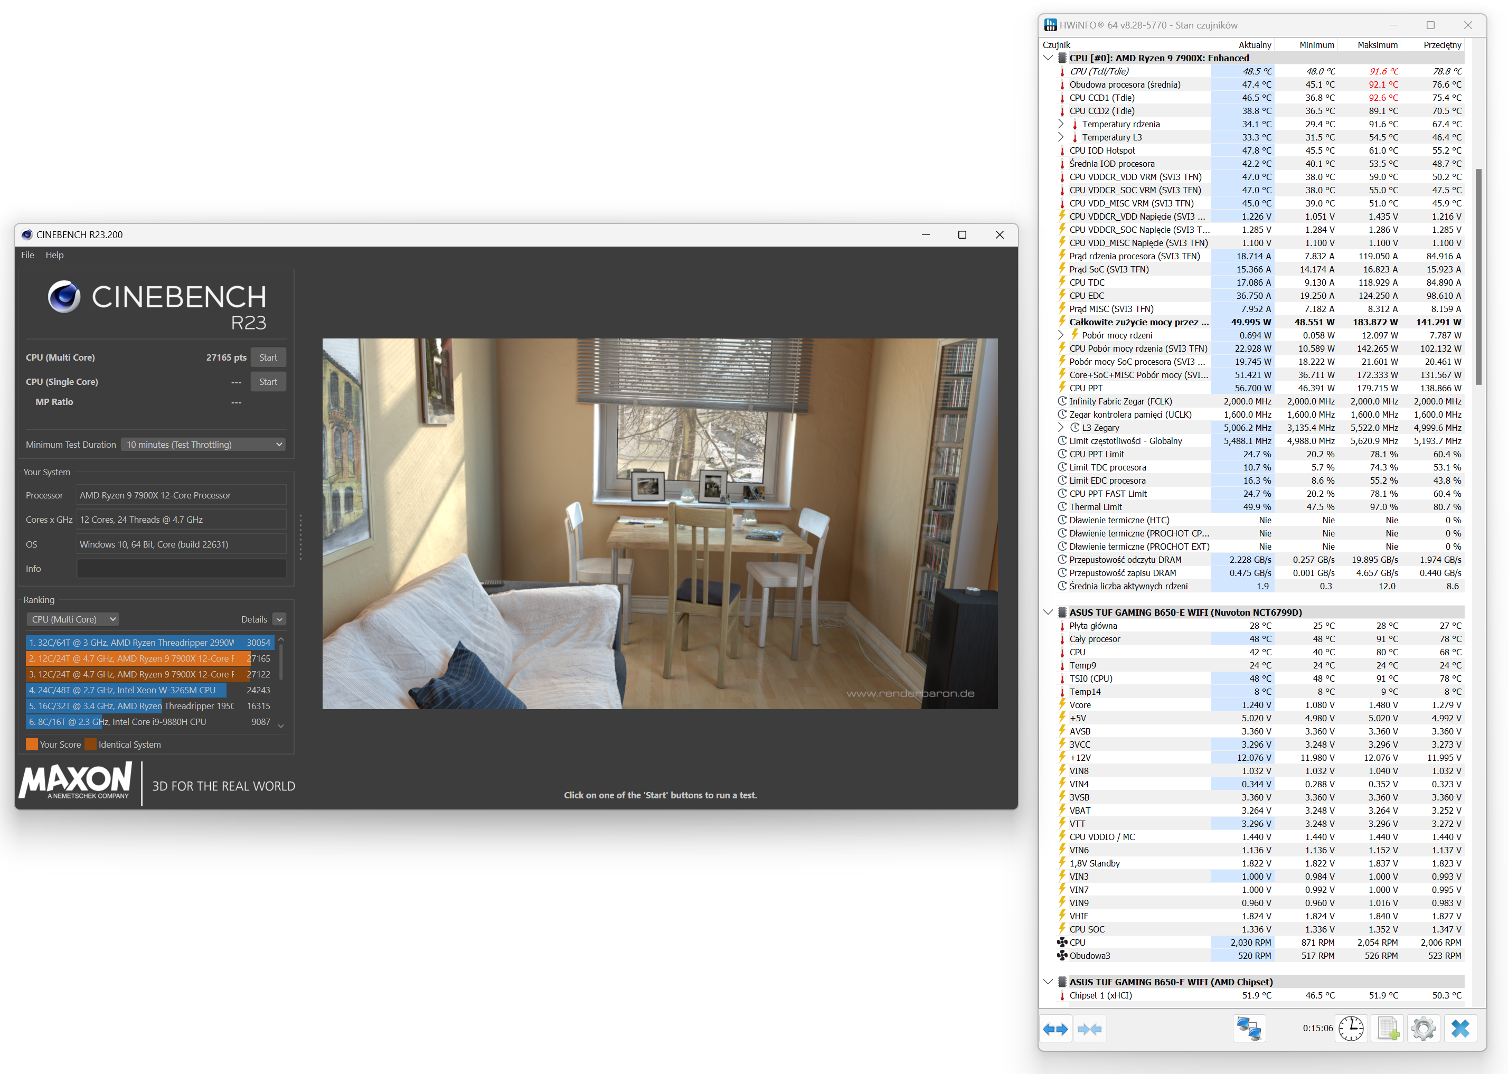The height and width of the screenshot is (1074, 1508).
Task: Toggle the ranking Details arrow button
Action: click(280, 620)
